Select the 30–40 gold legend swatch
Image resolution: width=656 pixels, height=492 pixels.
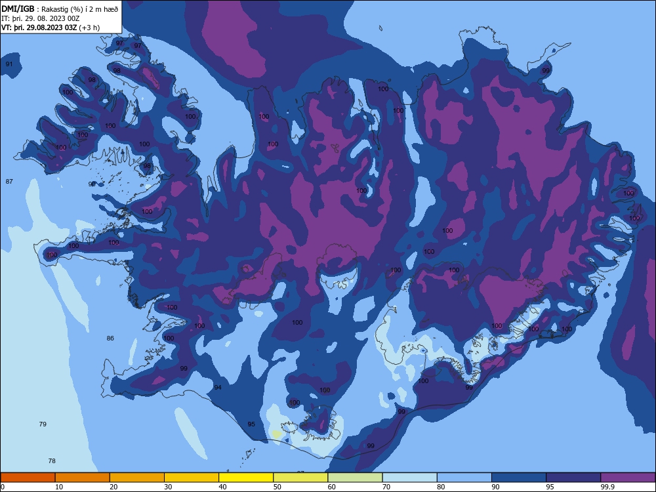(192, 478)
